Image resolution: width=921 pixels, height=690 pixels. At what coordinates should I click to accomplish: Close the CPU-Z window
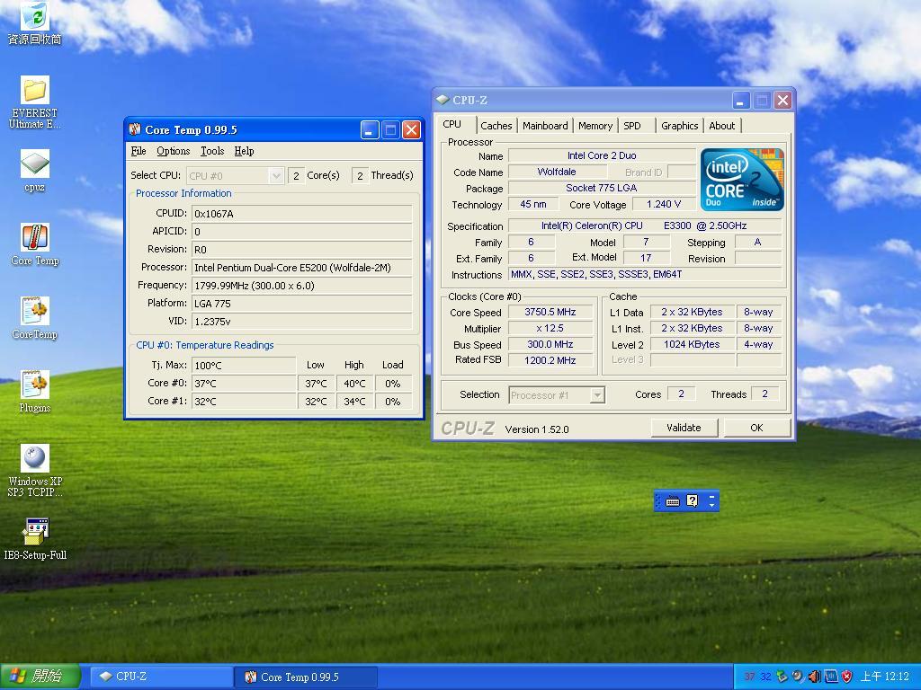pos(782,101)
